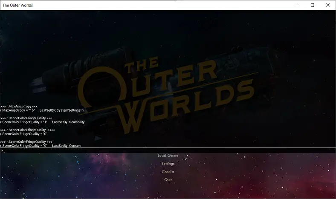The width and height of the screenshot is (336, 199).
Task: Open the Load Game menu option
Action: coord(168,156)
